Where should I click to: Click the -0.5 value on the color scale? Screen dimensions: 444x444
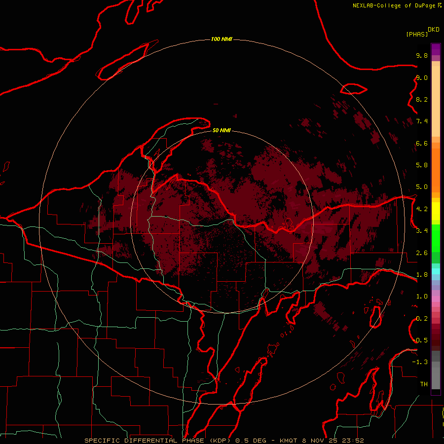point(420,340)
